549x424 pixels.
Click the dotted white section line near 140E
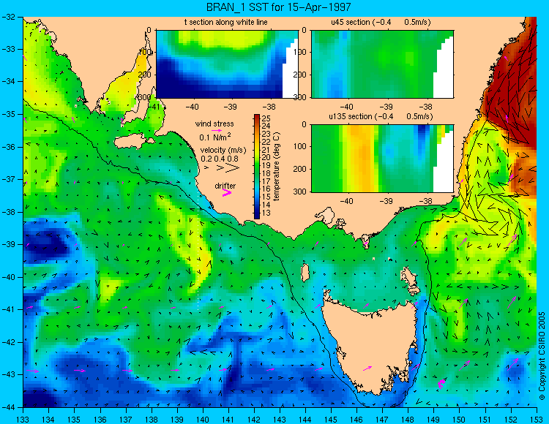(x=198, y=250)
